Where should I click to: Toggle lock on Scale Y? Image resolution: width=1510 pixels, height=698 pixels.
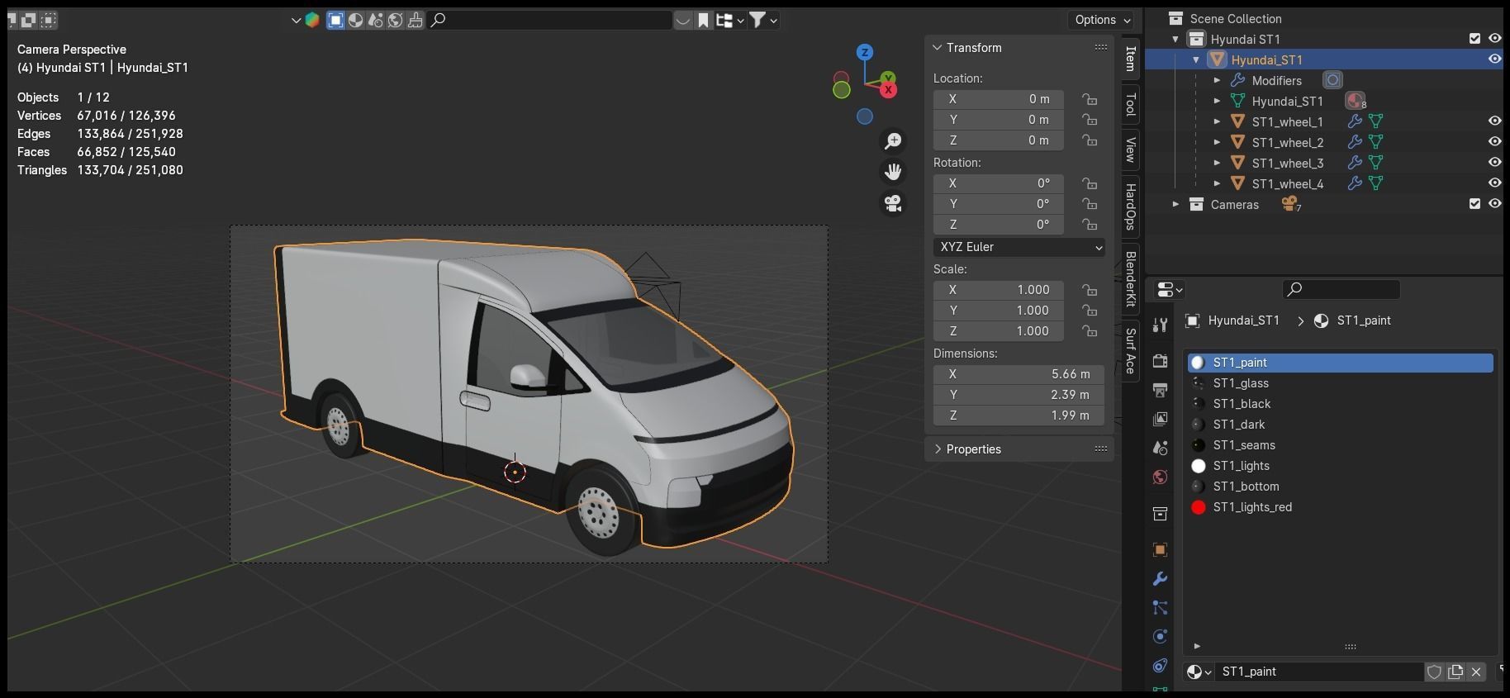point(1090,311)
